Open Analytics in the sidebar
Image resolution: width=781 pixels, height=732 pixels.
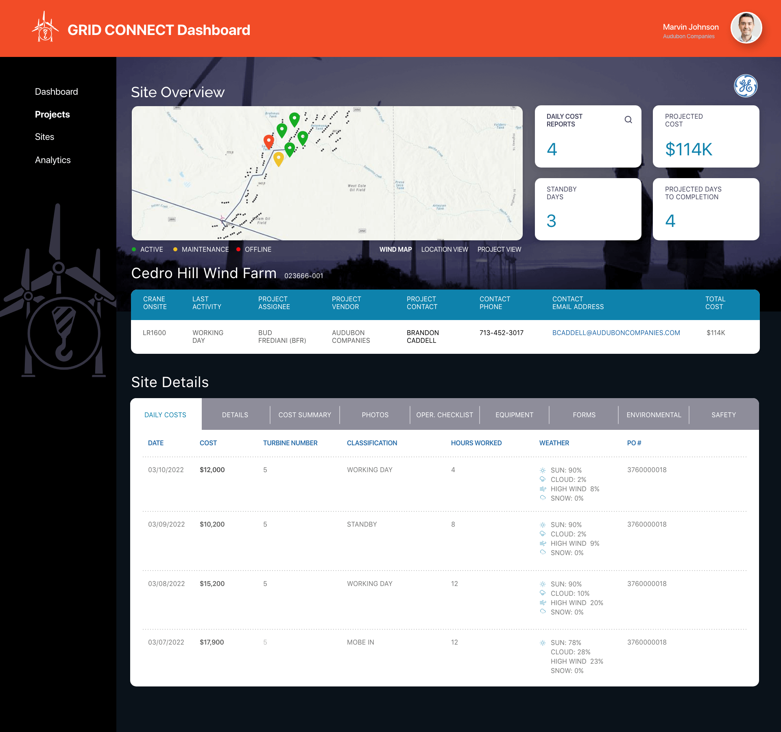(53, 160)
